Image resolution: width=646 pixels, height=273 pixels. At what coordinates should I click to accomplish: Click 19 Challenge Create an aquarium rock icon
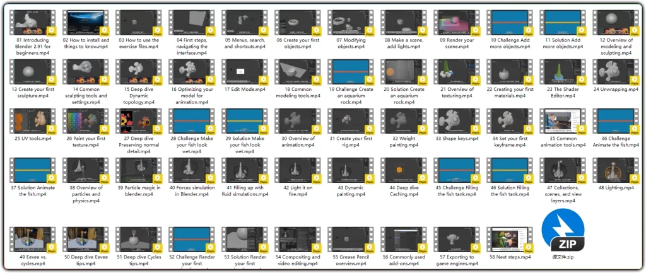tap(351, 72)
